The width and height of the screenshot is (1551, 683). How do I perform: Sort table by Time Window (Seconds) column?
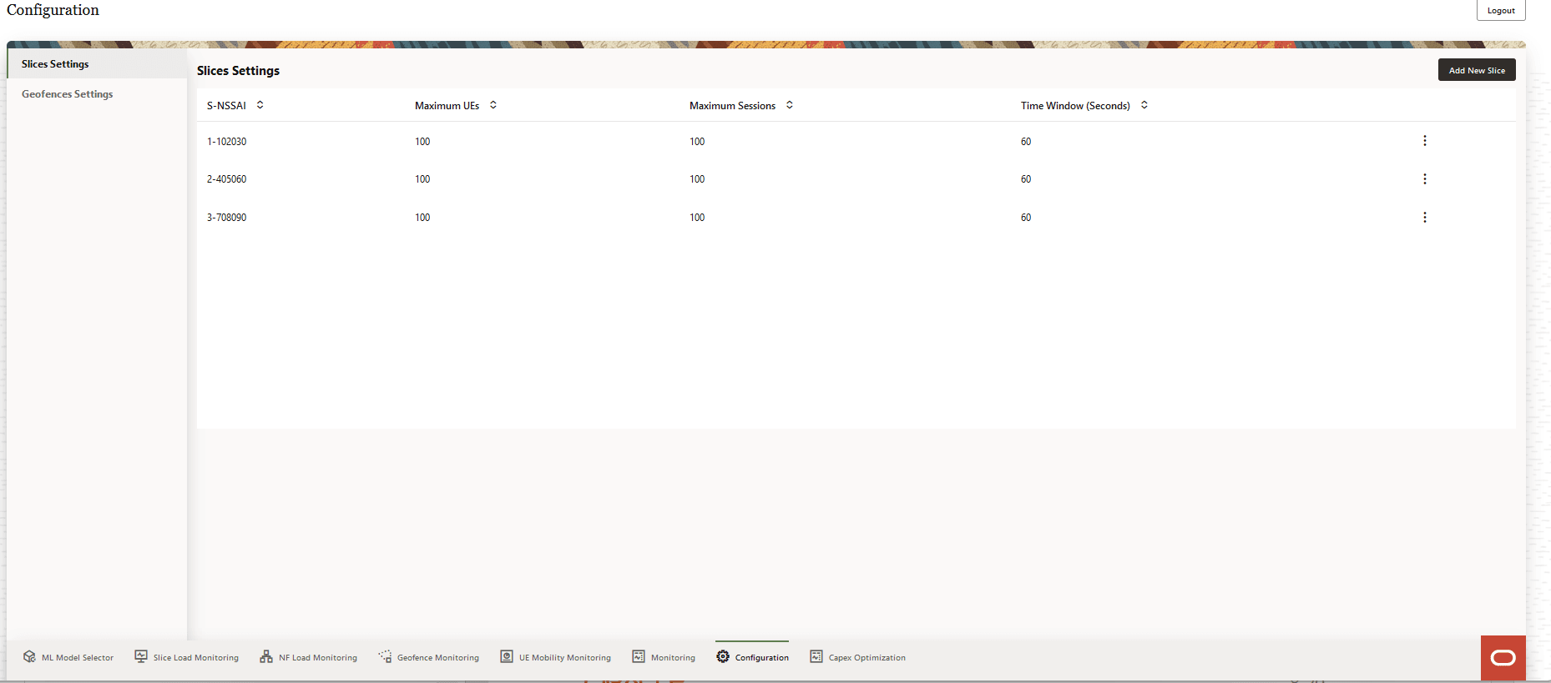pyautogui.click(x=1144, y=105)
